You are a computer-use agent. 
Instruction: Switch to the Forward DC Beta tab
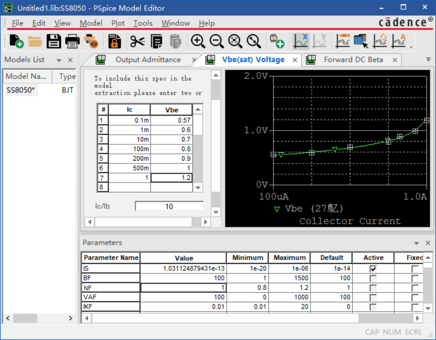(x=353, y=60)
